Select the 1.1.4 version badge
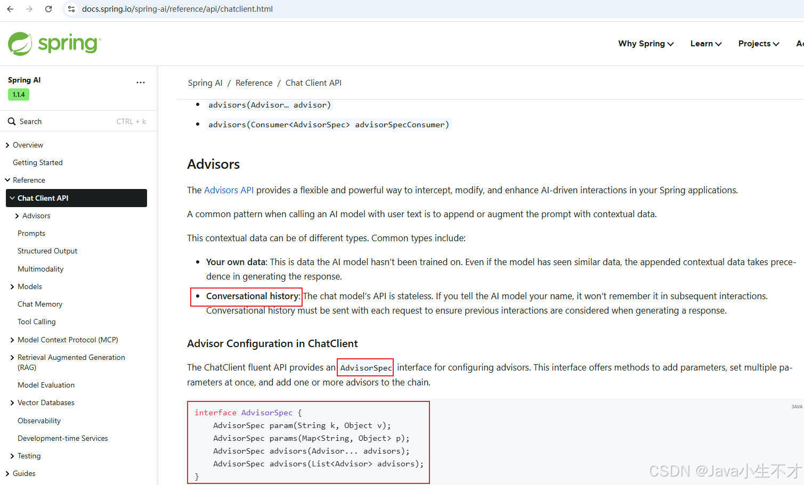The image size is (804, 485). tap(19, 95)
